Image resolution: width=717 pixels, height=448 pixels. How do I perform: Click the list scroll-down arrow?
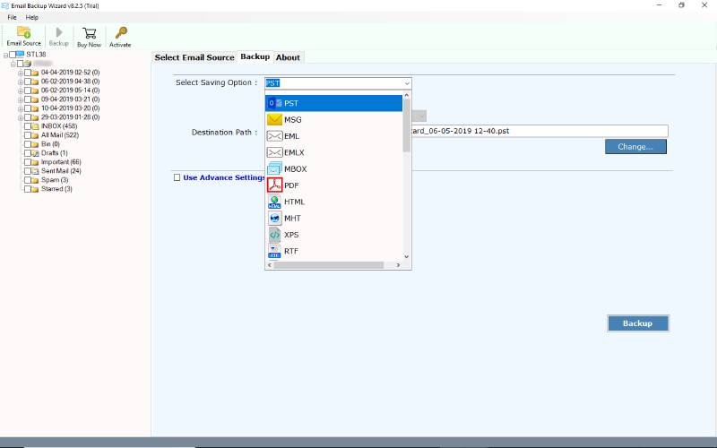click(407, 257)
